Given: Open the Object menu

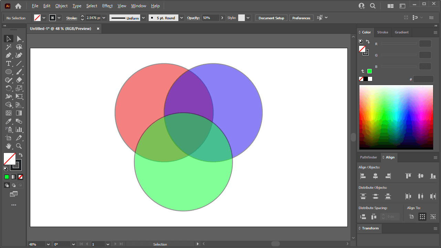Looking at the screenshot, I should [x=62, y=6].
